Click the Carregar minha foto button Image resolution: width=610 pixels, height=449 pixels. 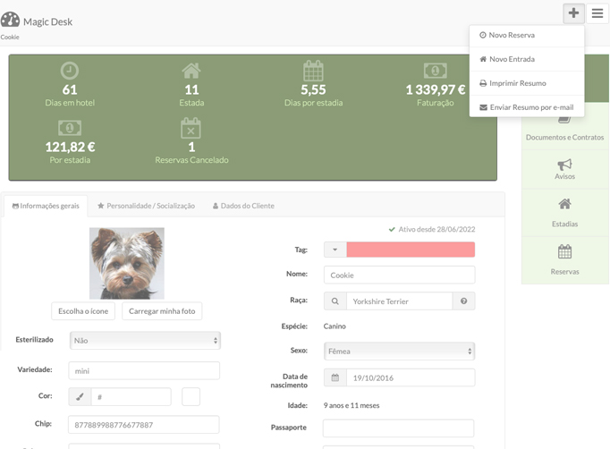click(x=162, y=311)
